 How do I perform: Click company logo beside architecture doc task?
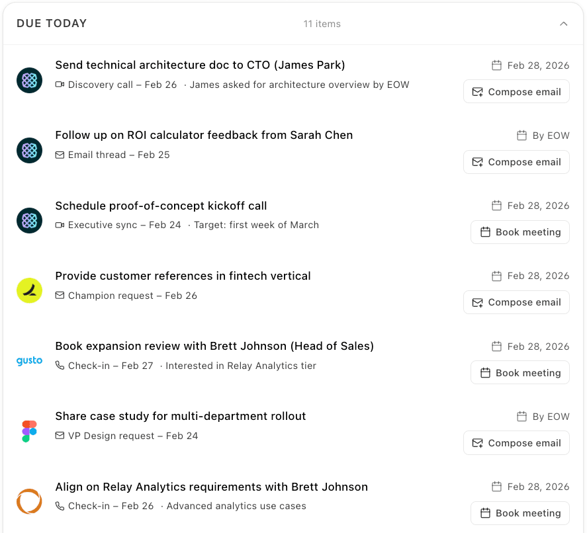(x=29, y=80)
